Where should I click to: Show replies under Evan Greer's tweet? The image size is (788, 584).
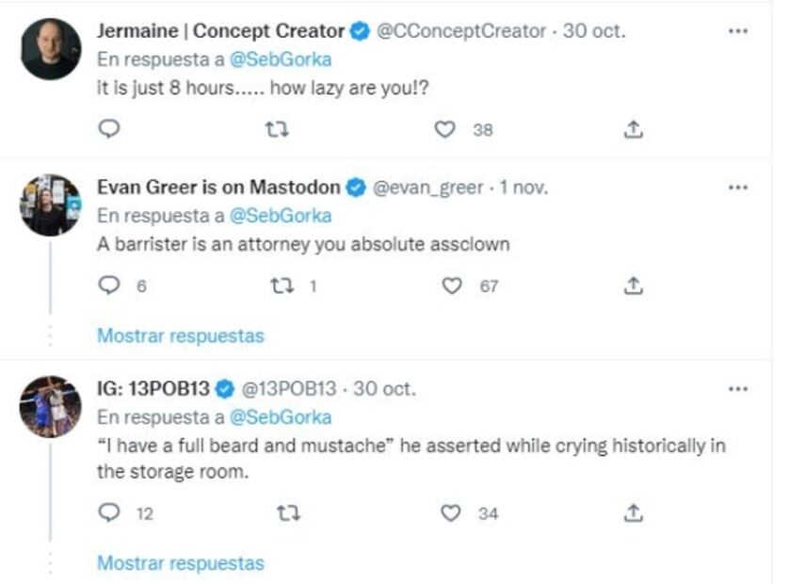[x=181, y=335]
